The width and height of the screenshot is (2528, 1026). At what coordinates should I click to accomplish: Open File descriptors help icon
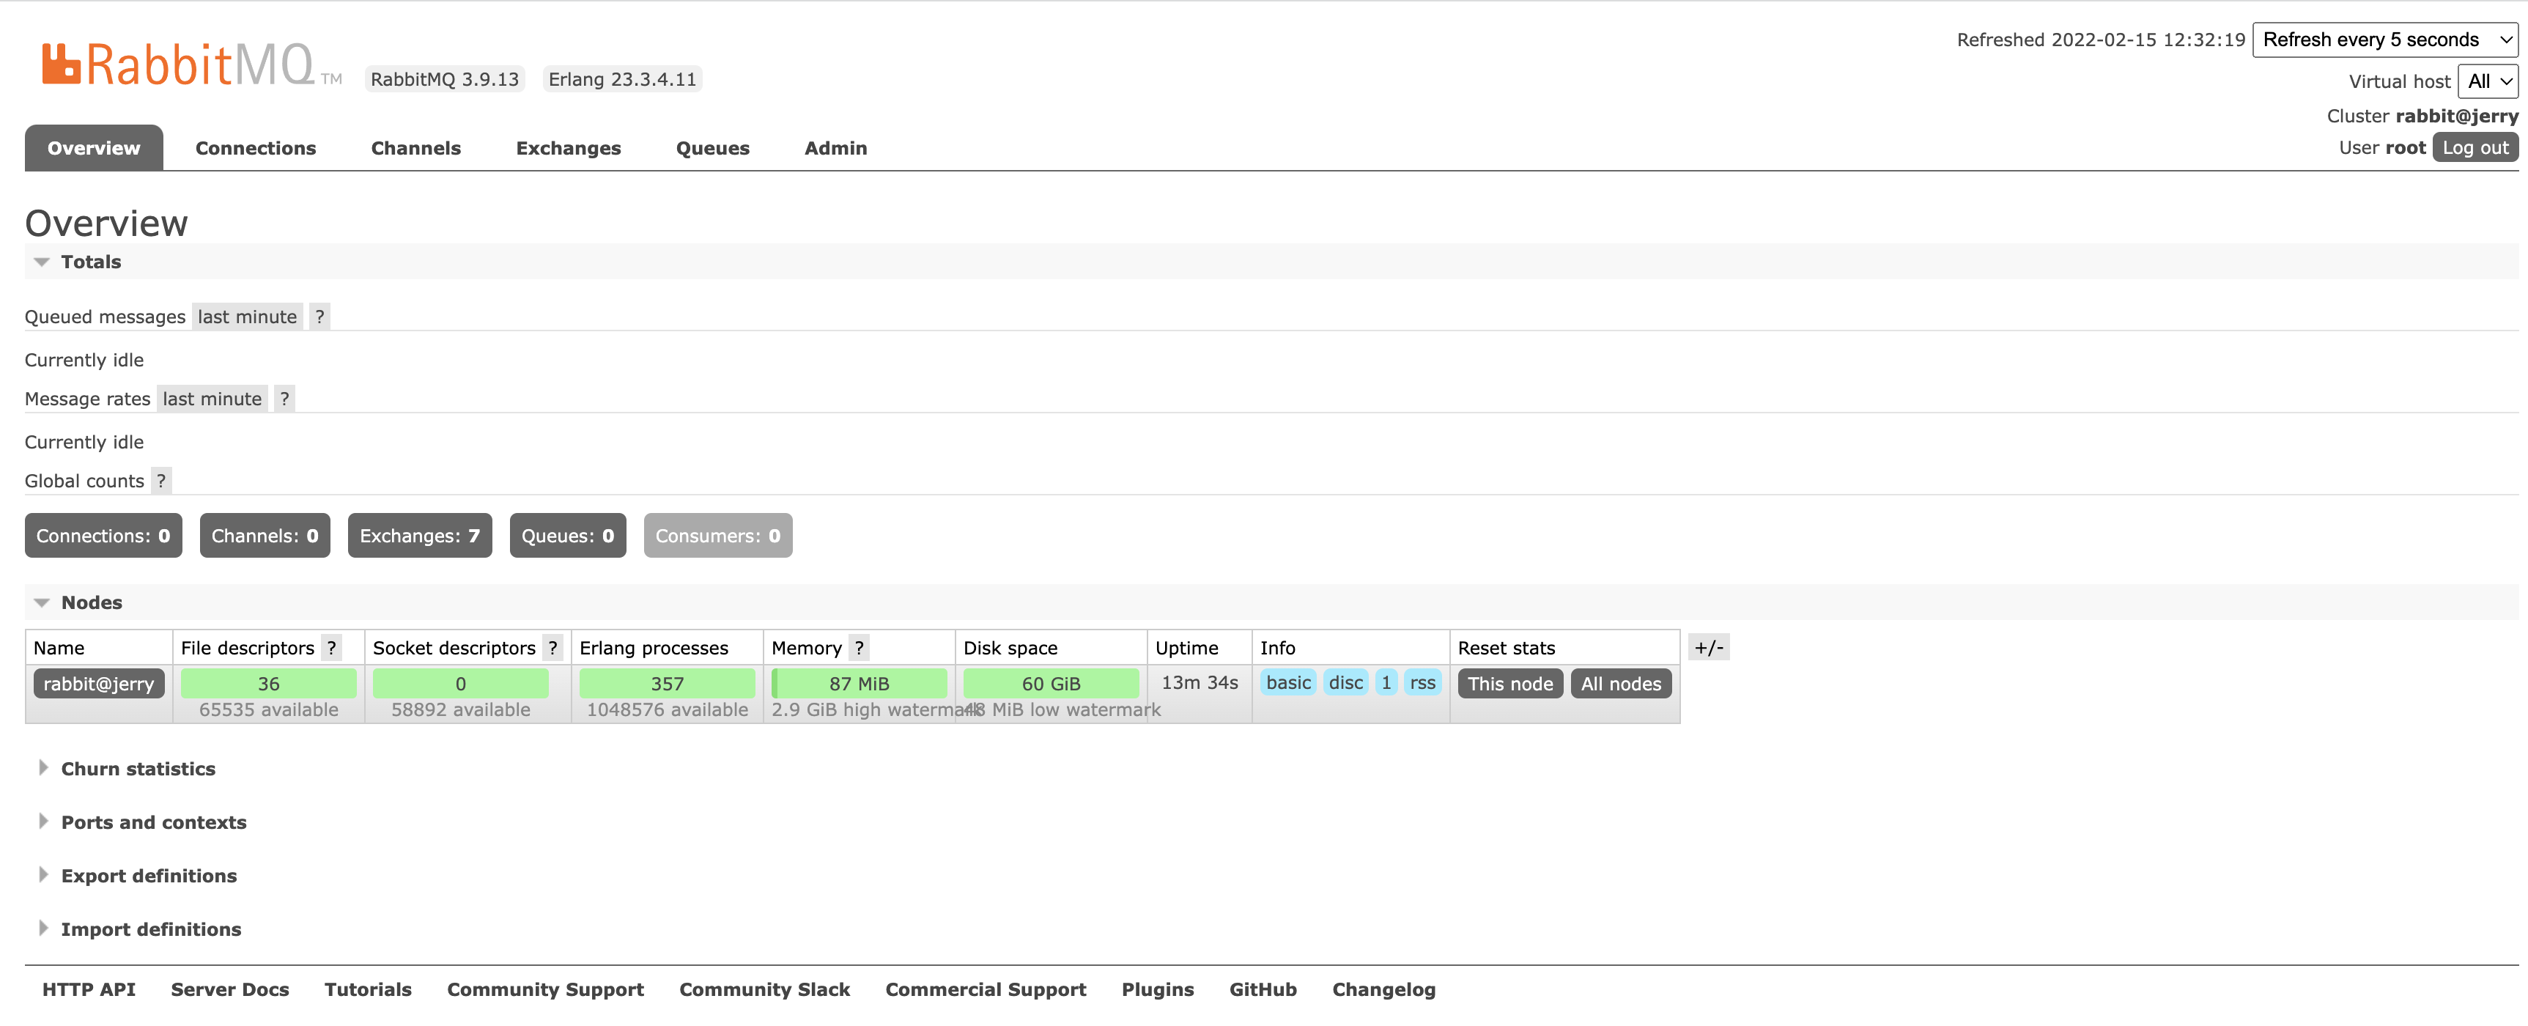tap(332, 648)
